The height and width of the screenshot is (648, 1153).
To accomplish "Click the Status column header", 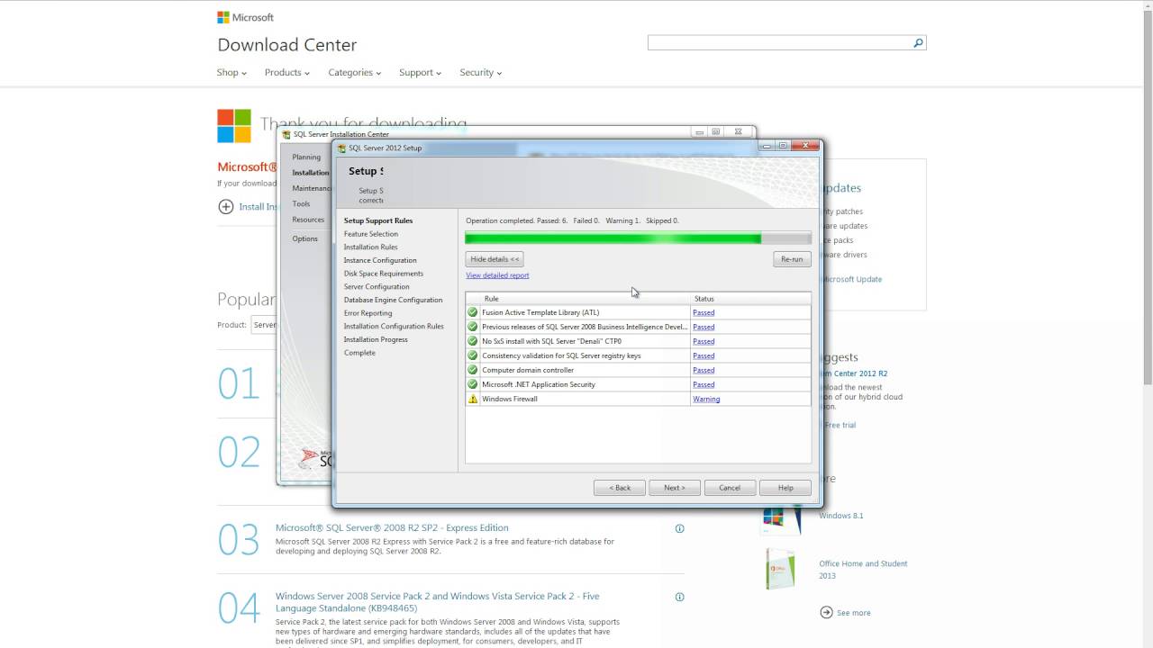I will point(750,299).
